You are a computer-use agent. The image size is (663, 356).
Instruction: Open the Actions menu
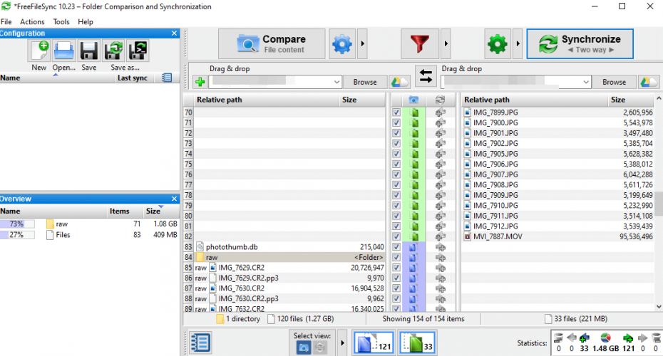[x=32, y=22]
